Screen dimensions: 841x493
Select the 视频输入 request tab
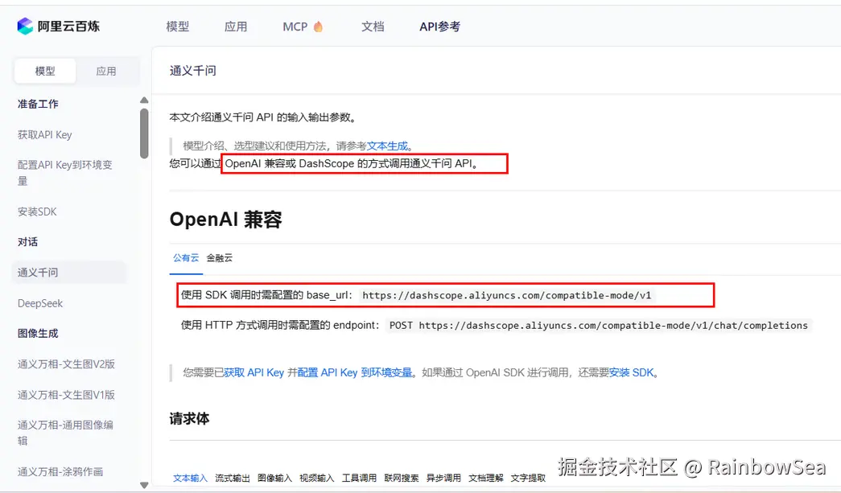pos(316,478)
